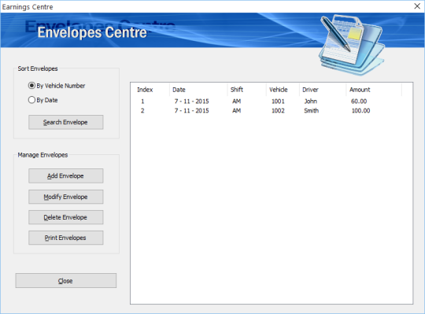425x314 pixels.
Task: Sort by the Date column header
Action: [x=198, y=90]
